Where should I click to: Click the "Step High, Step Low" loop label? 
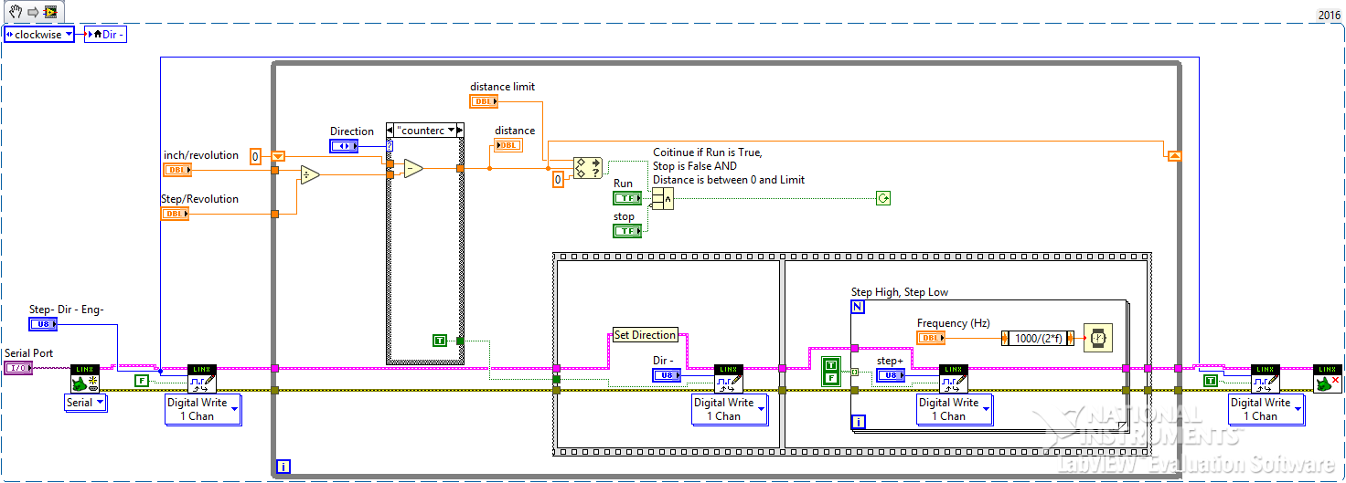coord(900,292)
